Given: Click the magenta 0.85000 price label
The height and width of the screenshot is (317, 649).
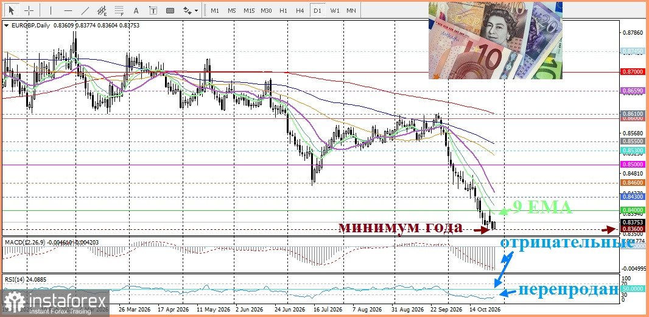Looking at the screenshot, I should coord(633,165).
